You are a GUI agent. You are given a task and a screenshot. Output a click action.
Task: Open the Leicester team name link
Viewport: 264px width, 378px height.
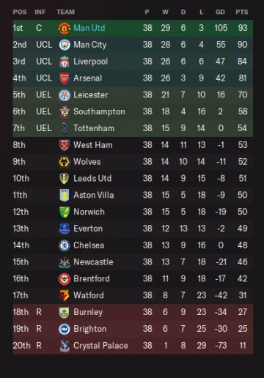91,95
